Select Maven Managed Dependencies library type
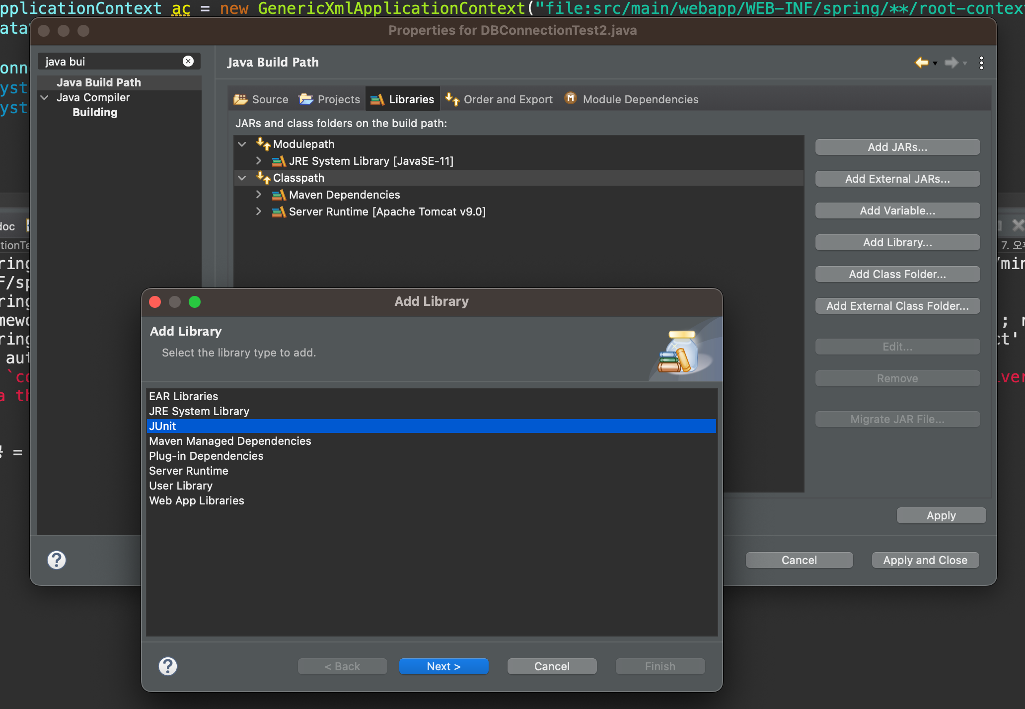The height and width of the screenshot is (709, 1025). [x=230, y=441]
